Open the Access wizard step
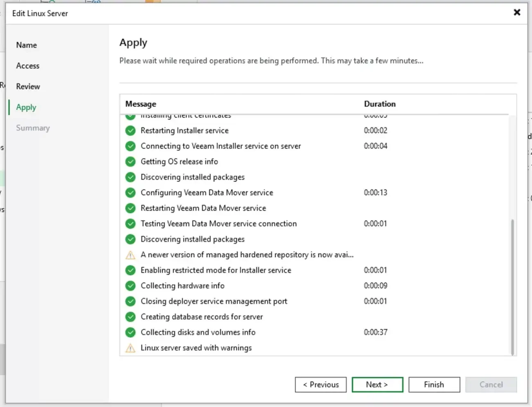This screenshot has width=532, height=407. coord(28,66)
